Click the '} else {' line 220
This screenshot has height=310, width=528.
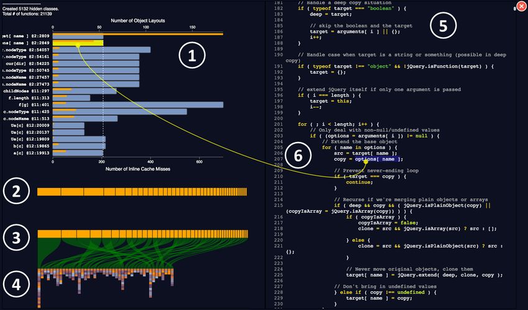coord(358,241)
